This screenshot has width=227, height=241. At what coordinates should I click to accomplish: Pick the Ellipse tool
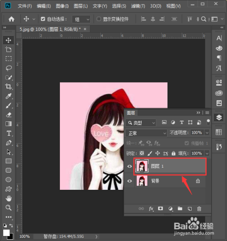(9, 179)
